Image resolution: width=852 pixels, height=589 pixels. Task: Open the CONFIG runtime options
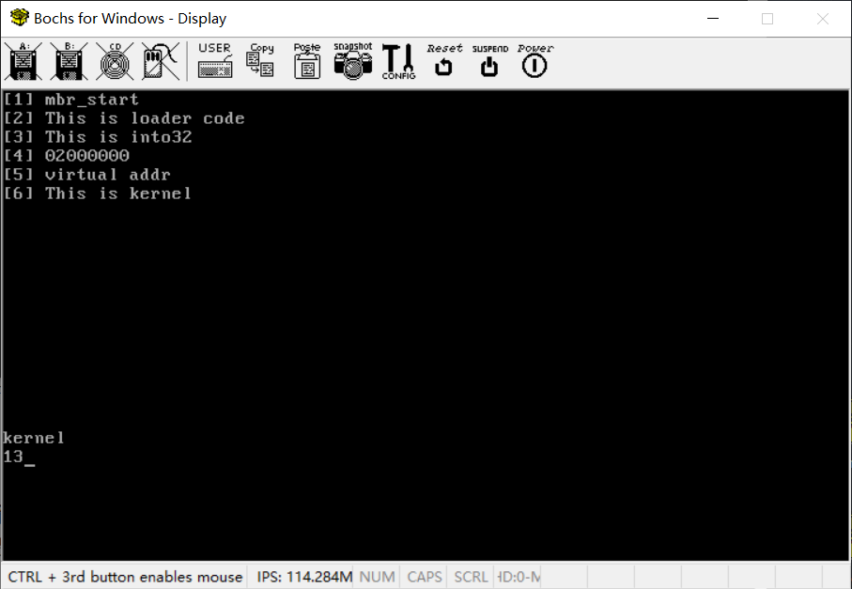point(399,61)
